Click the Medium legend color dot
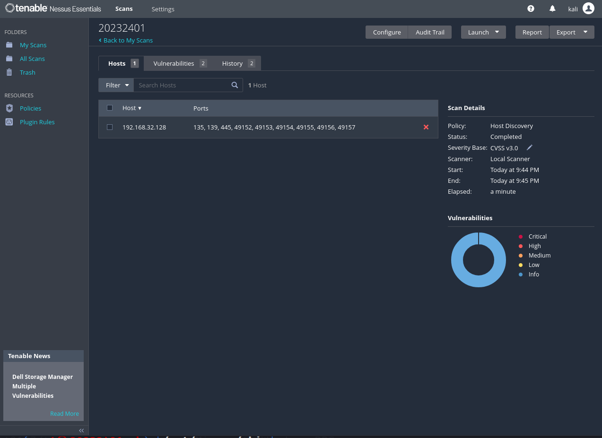Image resolution: width=602 pixels, height=438 pixels. 521,256
